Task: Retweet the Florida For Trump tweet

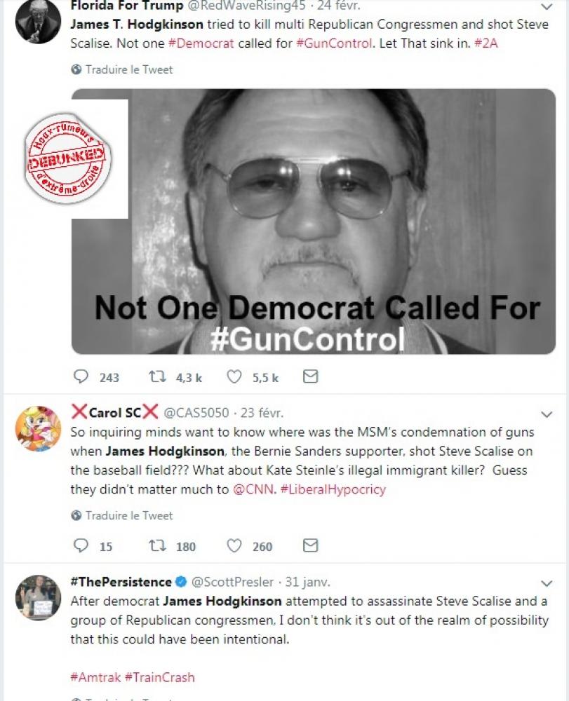Action: click(157, 377)
